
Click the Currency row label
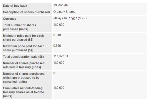pyautogui.click(x=10, y=19)
